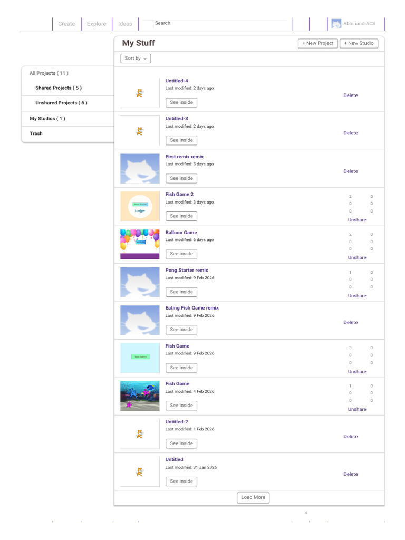Delete the Untitled-2 project
Viewport: 405px width, 540px height.
point(351,437)
